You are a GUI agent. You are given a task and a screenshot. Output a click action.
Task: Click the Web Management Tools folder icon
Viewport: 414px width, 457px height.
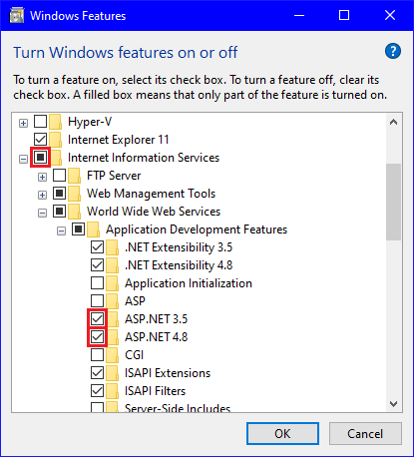pyautogui.click(x=75, y=194)
